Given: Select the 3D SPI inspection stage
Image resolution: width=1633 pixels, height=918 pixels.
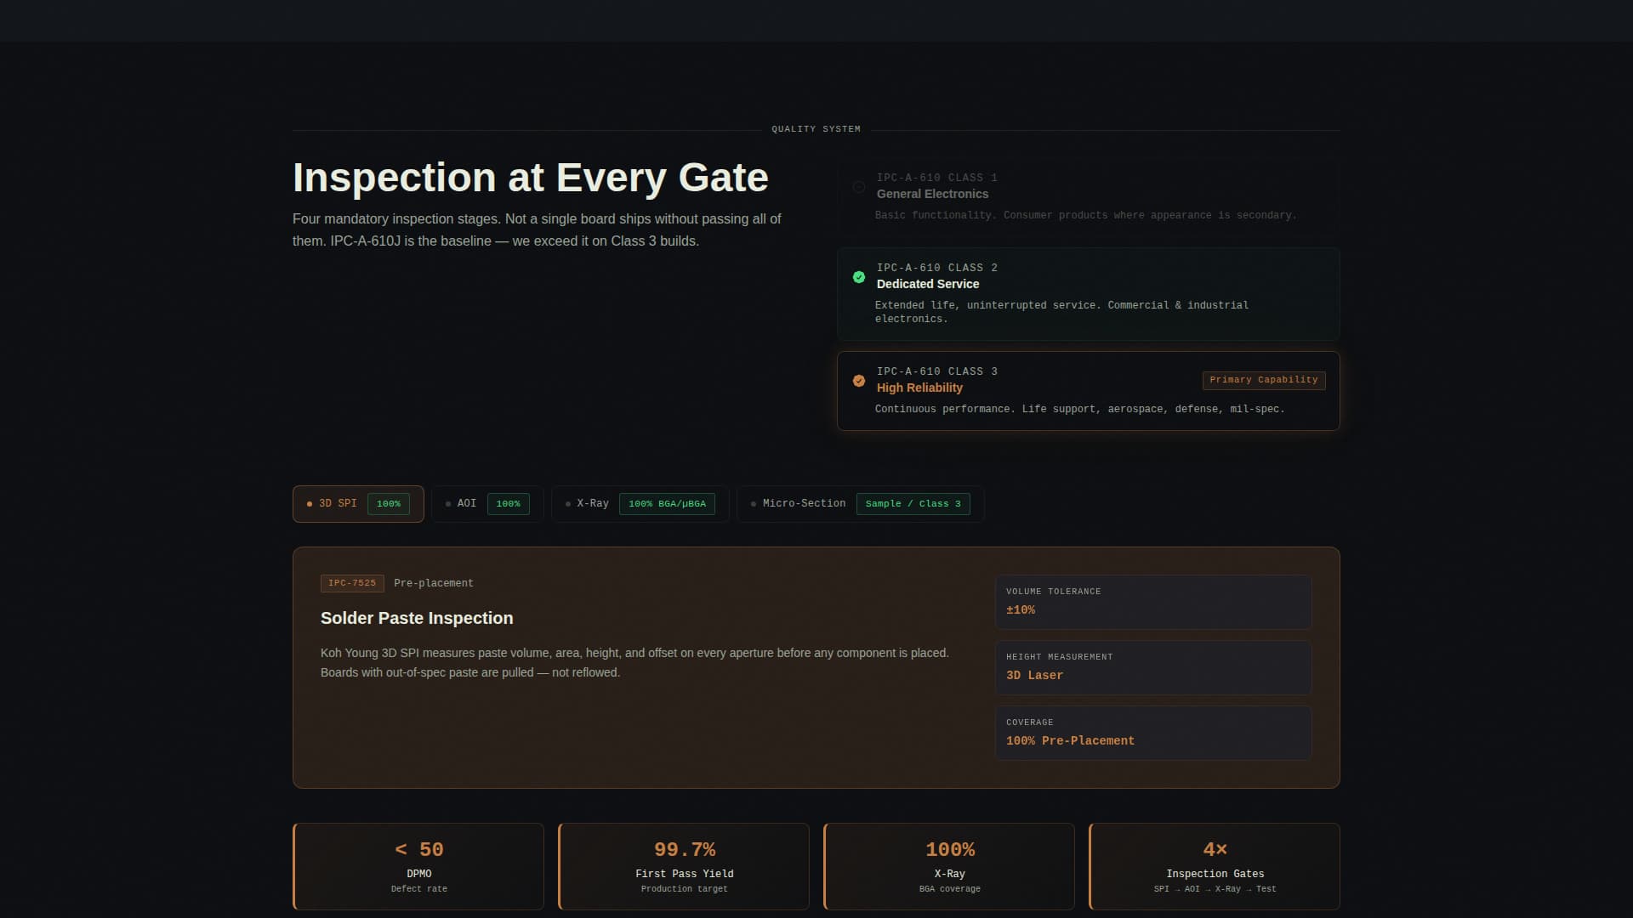Looking at the screenshot, I should click(x=357, y=503).
